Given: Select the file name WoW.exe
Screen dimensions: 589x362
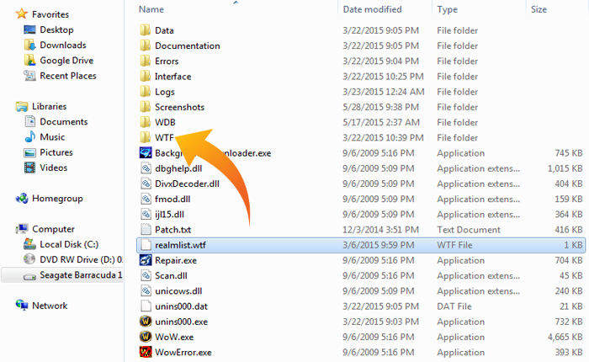Looking at the screenshot, I should coord(174,338).
